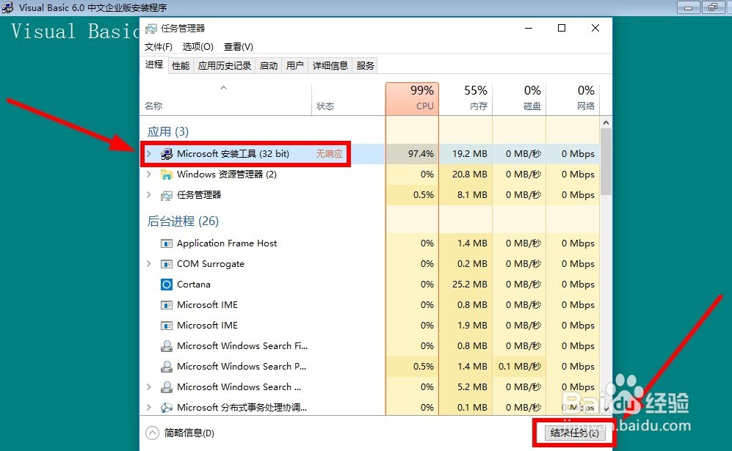Image resolution: width=732 pixels, height=451 pixels.
Task: Click the first Microsoft IME icon, 0.8 MB row
Action: point(166,305)
